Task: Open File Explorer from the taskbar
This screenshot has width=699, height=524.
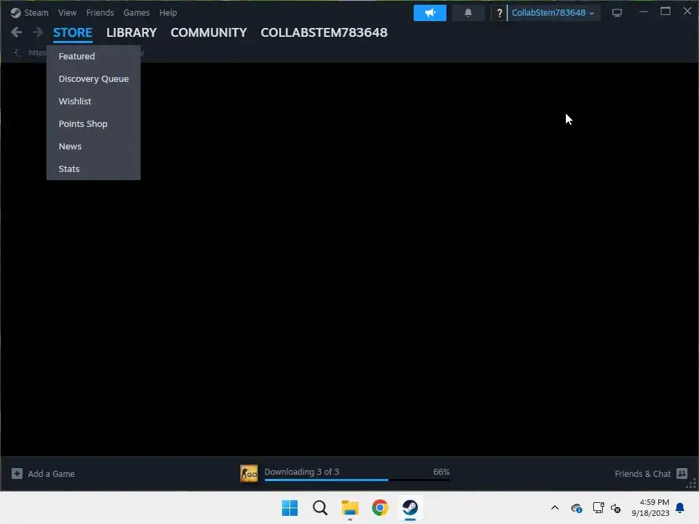Action: pyautogui.click(x=350, y=508)
